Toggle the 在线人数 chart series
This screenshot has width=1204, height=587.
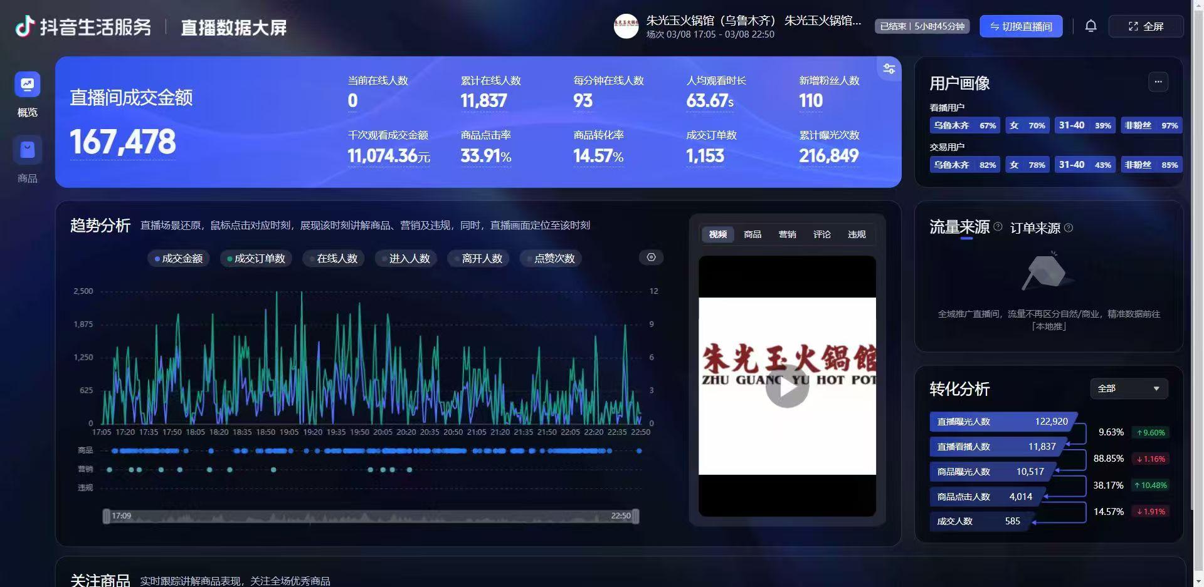333,259
